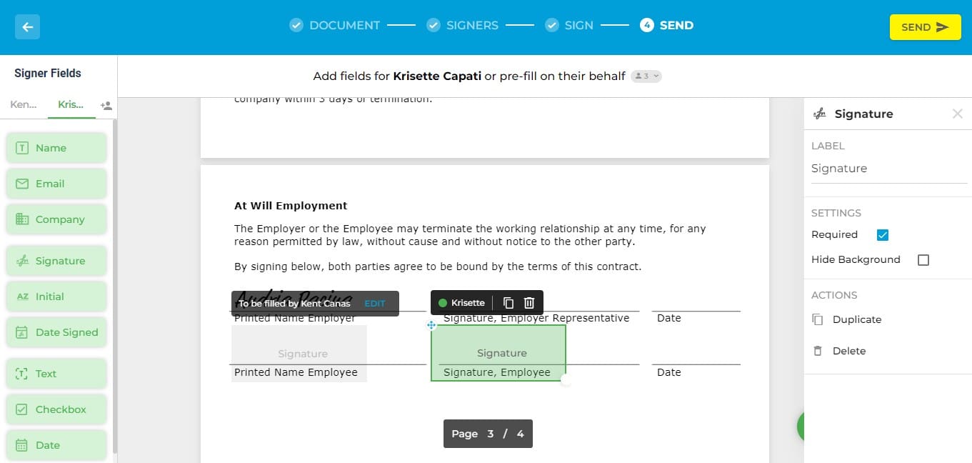Click the back arrow button
This screenshot has width=972, height=463.
click(x=27, y=27)
